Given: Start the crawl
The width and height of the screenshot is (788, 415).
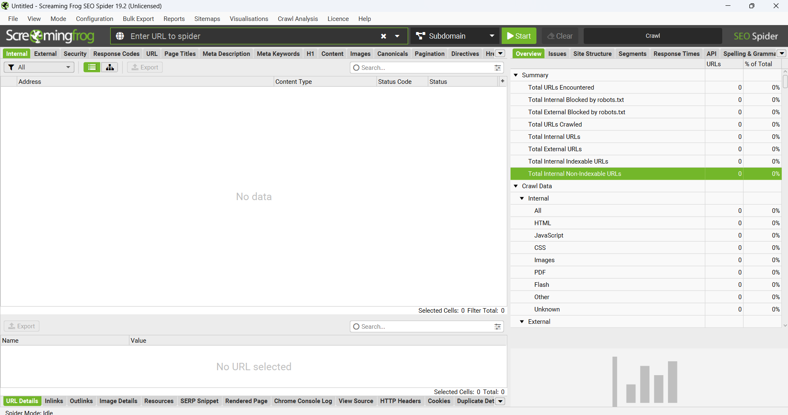Looking at the screenshot, I should pyautogui.click(x=519, y=36).
